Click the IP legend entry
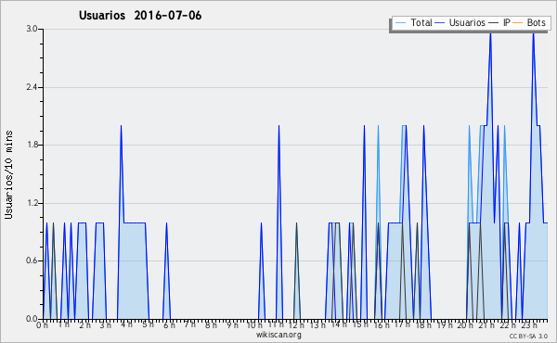Image resolution: width=557 pixels, height=343 pixels. click(499, 22)
